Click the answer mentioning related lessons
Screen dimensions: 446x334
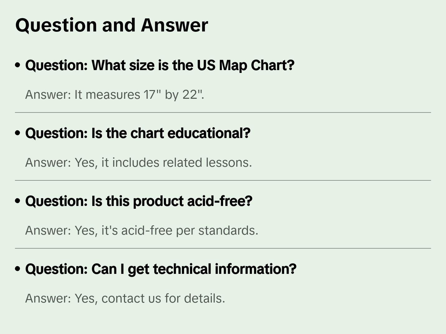[x=138, y=163]
